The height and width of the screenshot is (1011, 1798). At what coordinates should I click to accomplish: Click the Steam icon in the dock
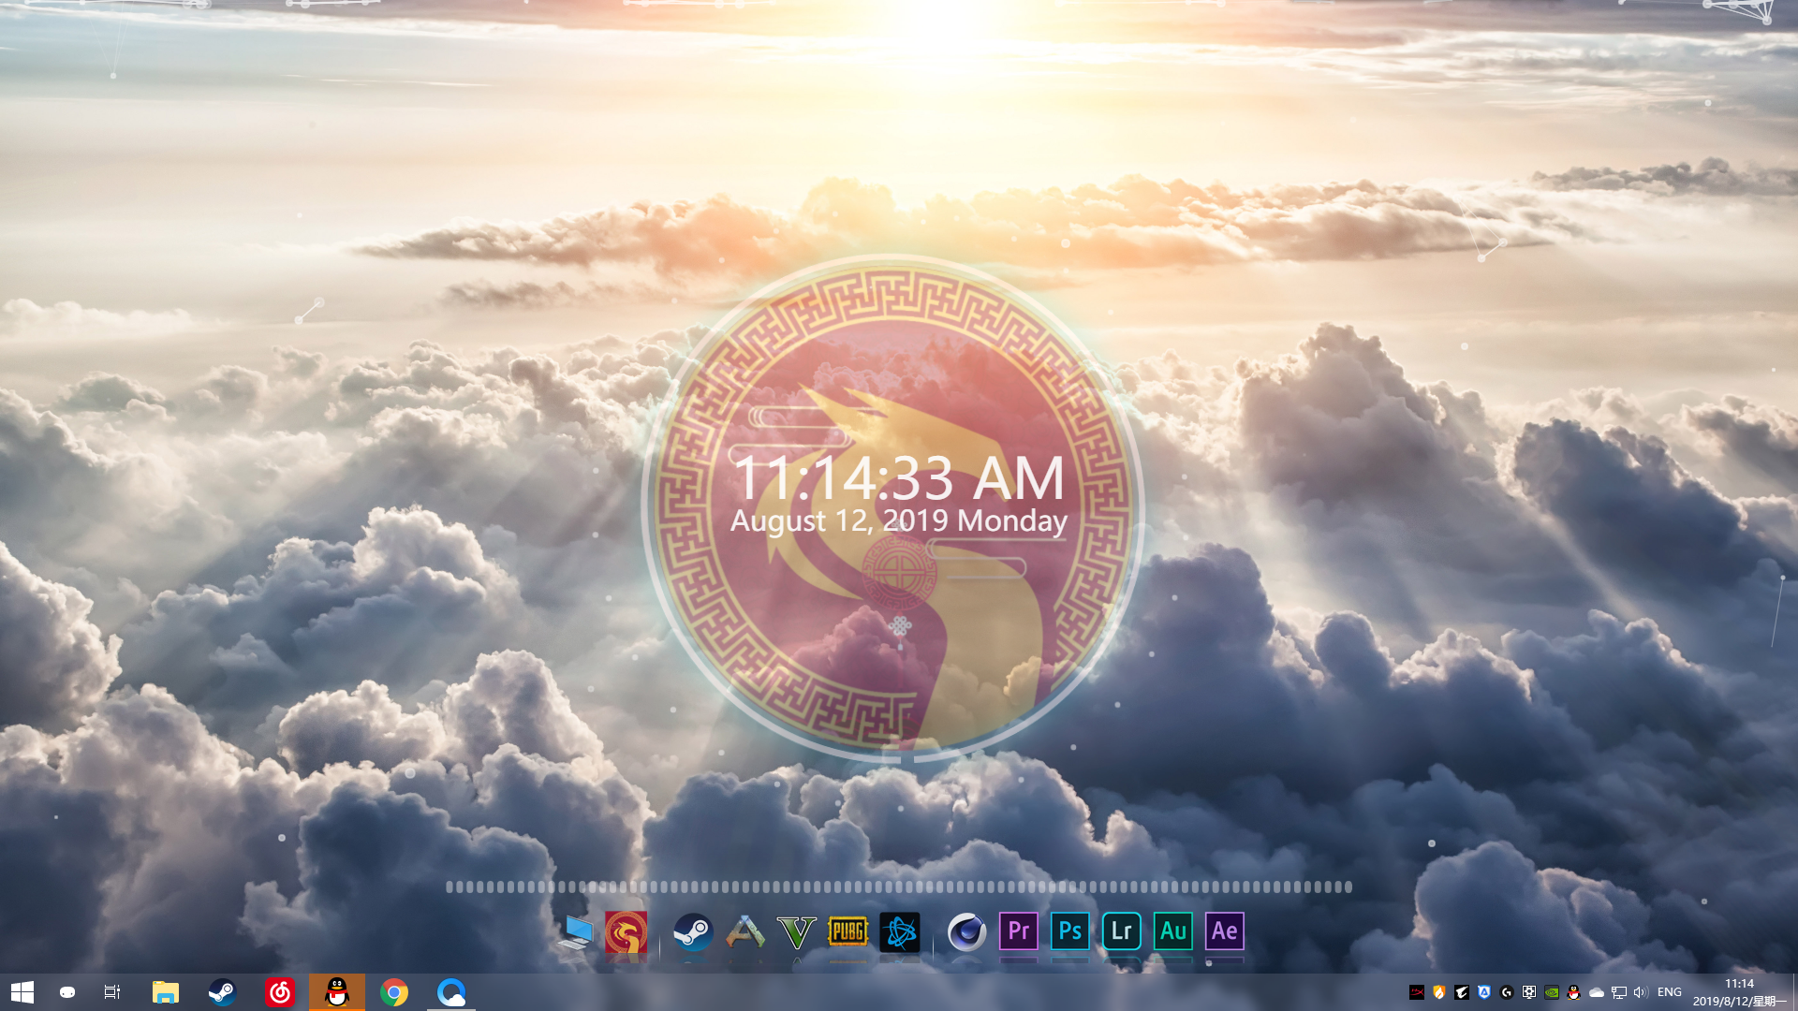pos(693,932)
